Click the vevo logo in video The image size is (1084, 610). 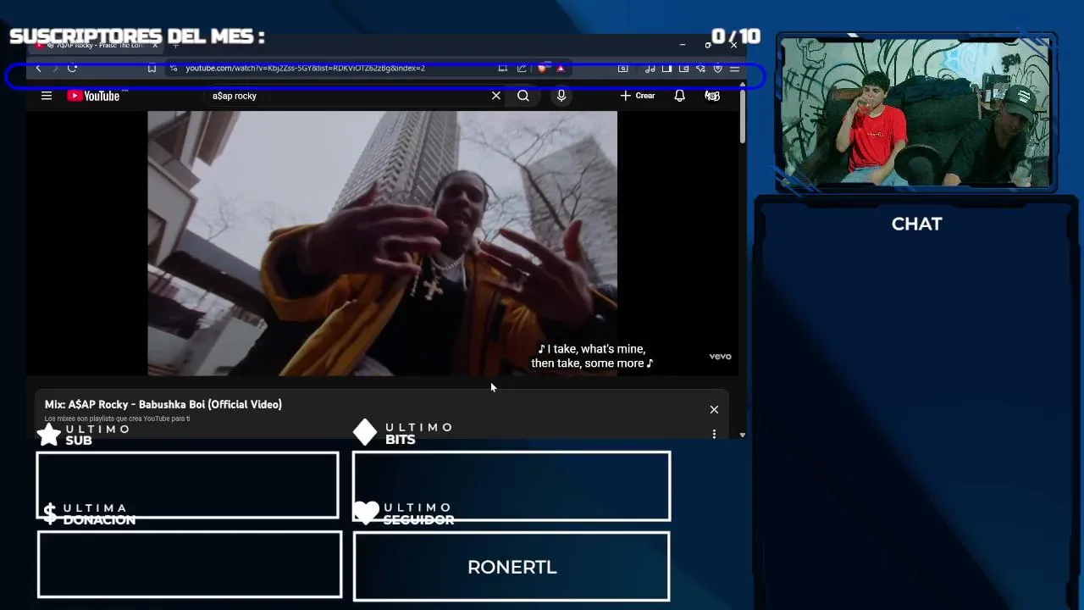720,357
